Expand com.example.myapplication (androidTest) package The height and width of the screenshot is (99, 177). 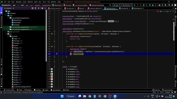pos(8,27)
